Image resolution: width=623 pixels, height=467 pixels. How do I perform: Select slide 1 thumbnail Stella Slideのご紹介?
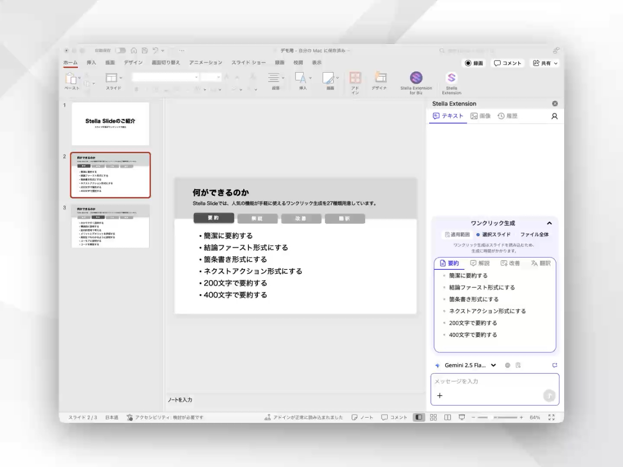tap(110, 124)
